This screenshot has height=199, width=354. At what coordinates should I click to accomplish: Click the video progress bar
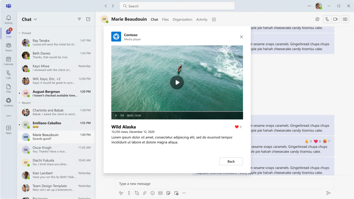click(177, 112)
